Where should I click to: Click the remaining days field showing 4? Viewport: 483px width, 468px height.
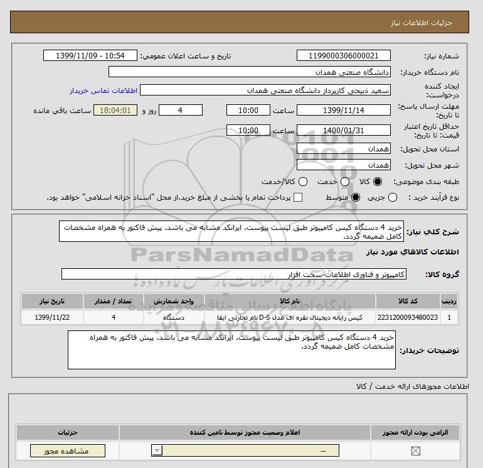(181, 110)
